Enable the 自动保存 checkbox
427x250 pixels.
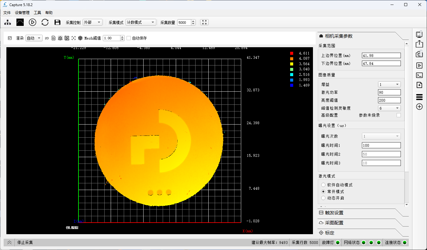coord(129,38)
